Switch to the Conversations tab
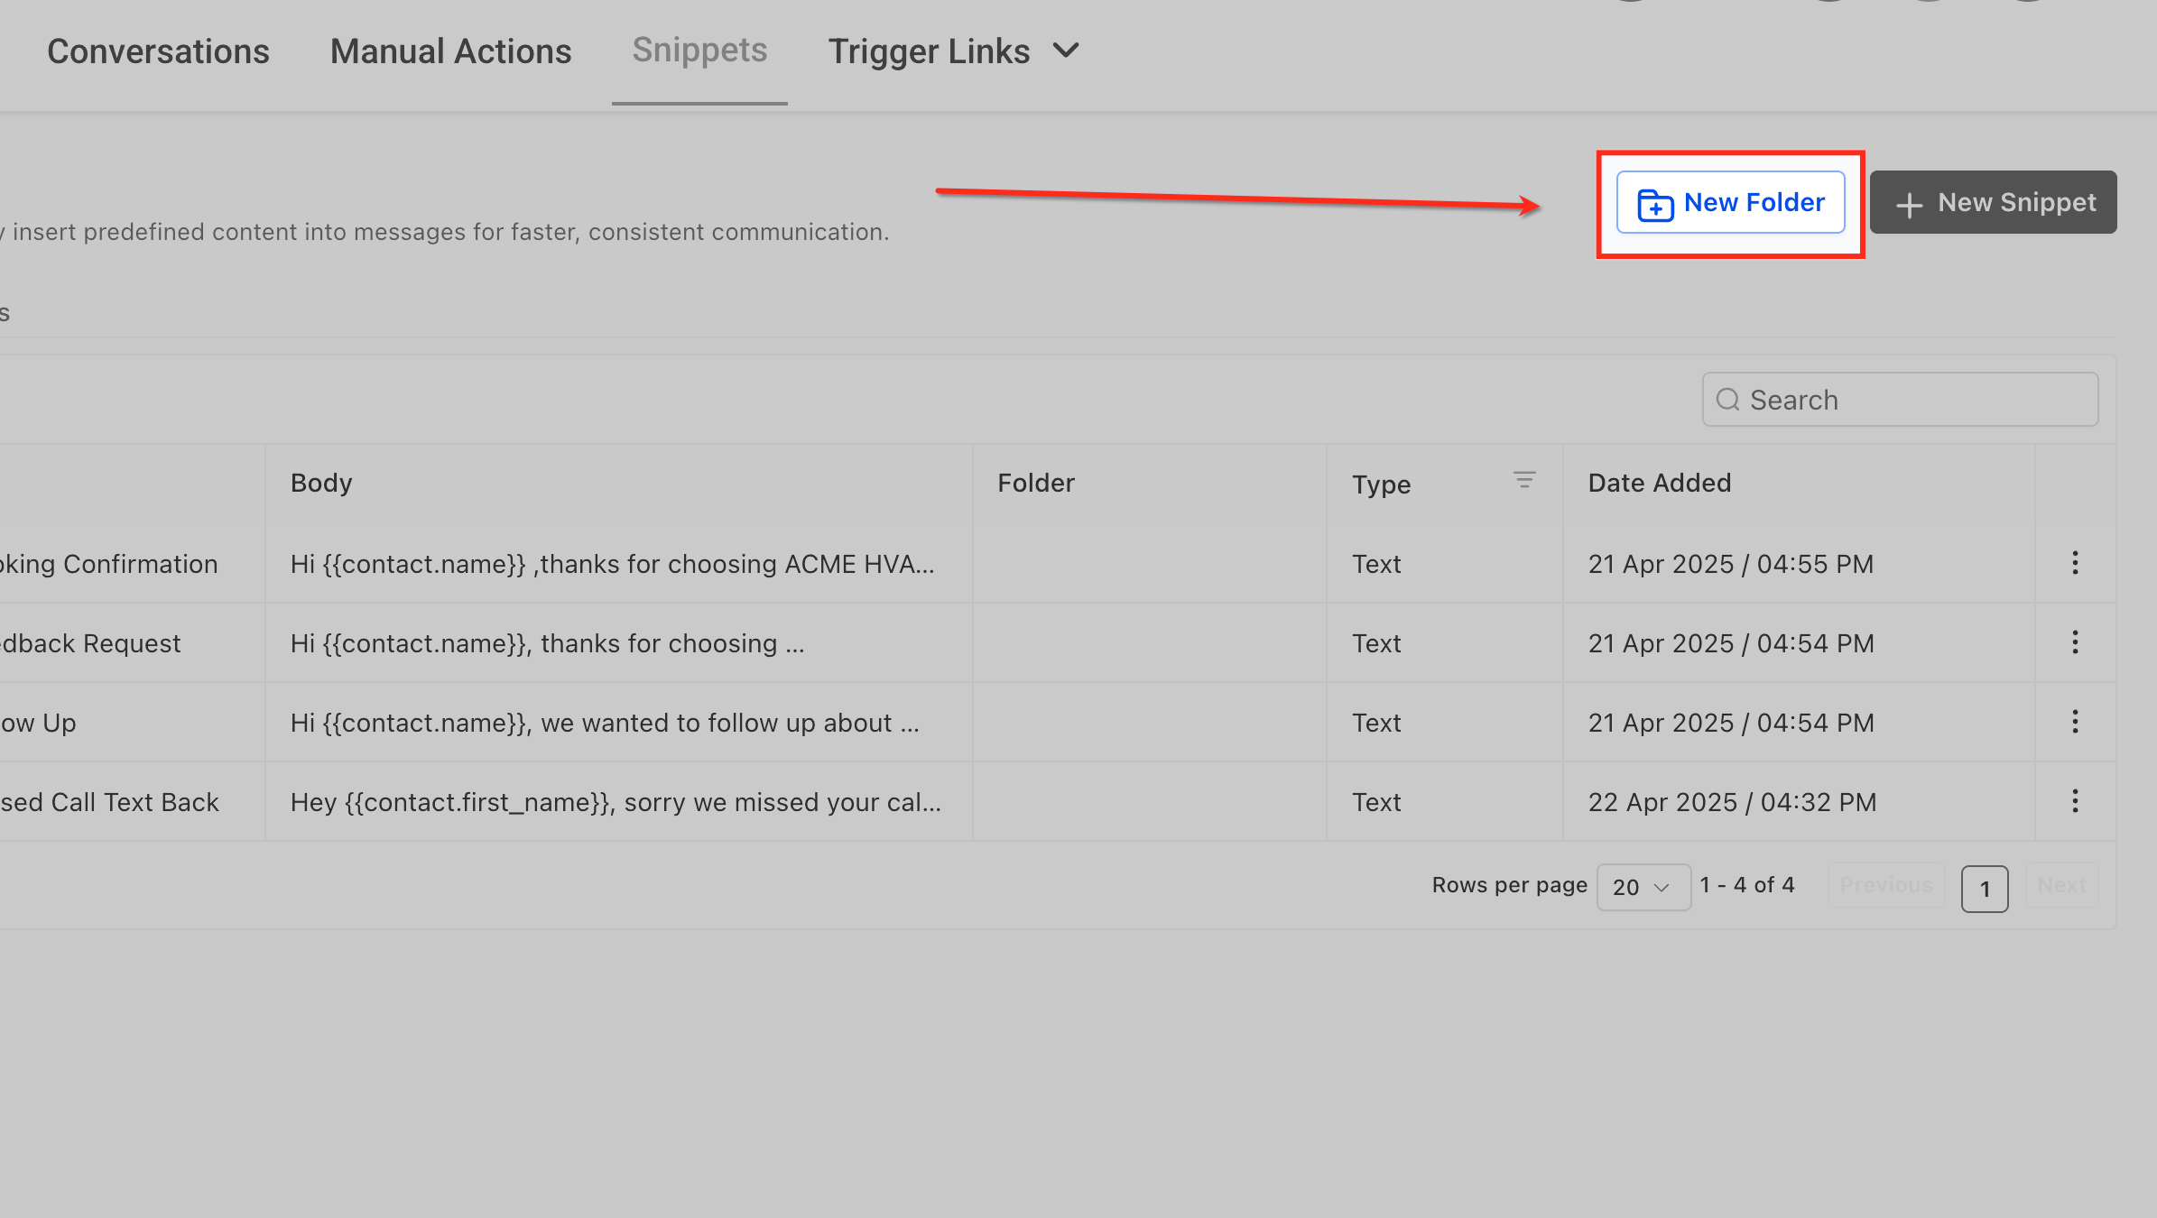2157x1218 pixels. (x=158, y=51)
